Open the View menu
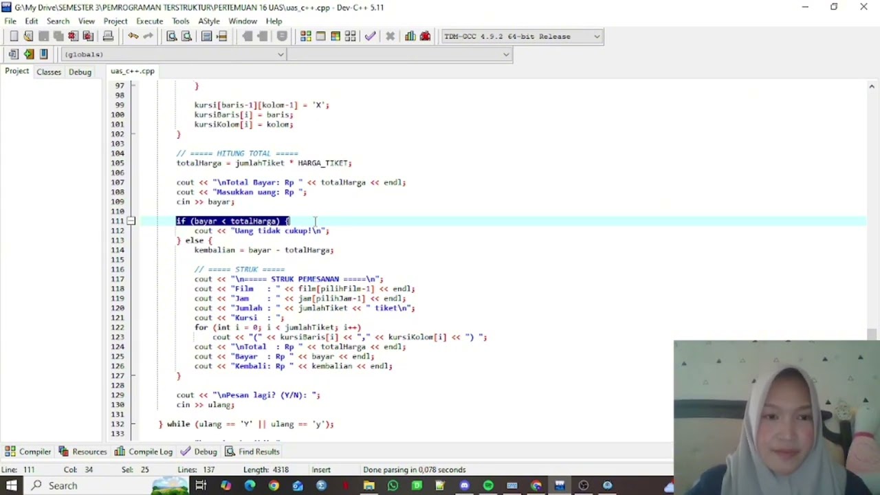Viewport: 880px width, 495px height. point(87,21)
